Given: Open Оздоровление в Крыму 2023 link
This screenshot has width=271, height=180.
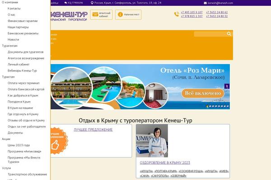Looking at the screenshot, I should [x=165, y=162].
